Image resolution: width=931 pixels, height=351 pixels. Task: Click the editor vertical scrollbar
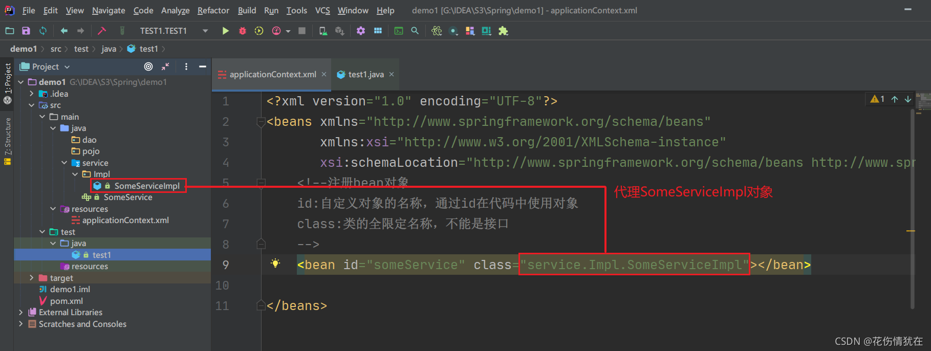[912, 208]
